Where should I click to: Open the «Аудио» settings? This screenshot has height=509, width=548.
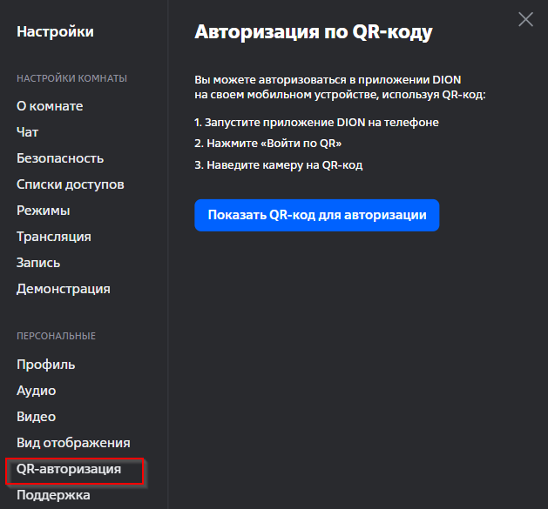37,391
